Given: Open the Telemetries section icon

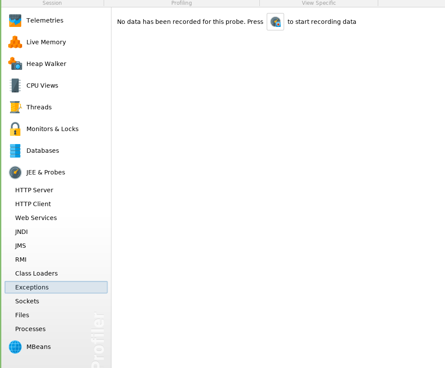Looking at the screenshot, I should pyautogui.click(x=15, y=20).
